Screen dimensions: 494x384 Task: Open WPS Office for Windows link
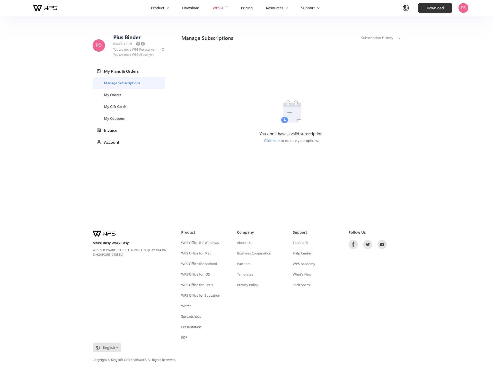(x=200, y=243)
